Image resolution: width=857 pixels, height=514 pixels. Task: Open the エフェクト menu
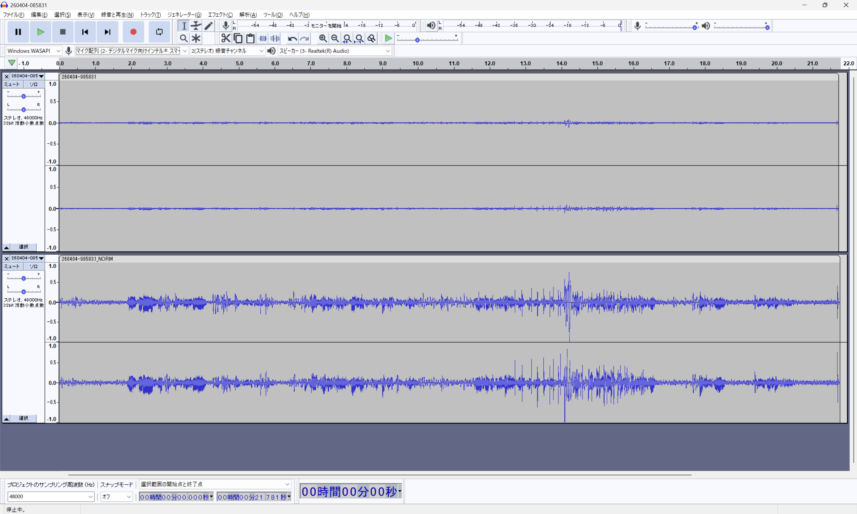tap(220, 15)
